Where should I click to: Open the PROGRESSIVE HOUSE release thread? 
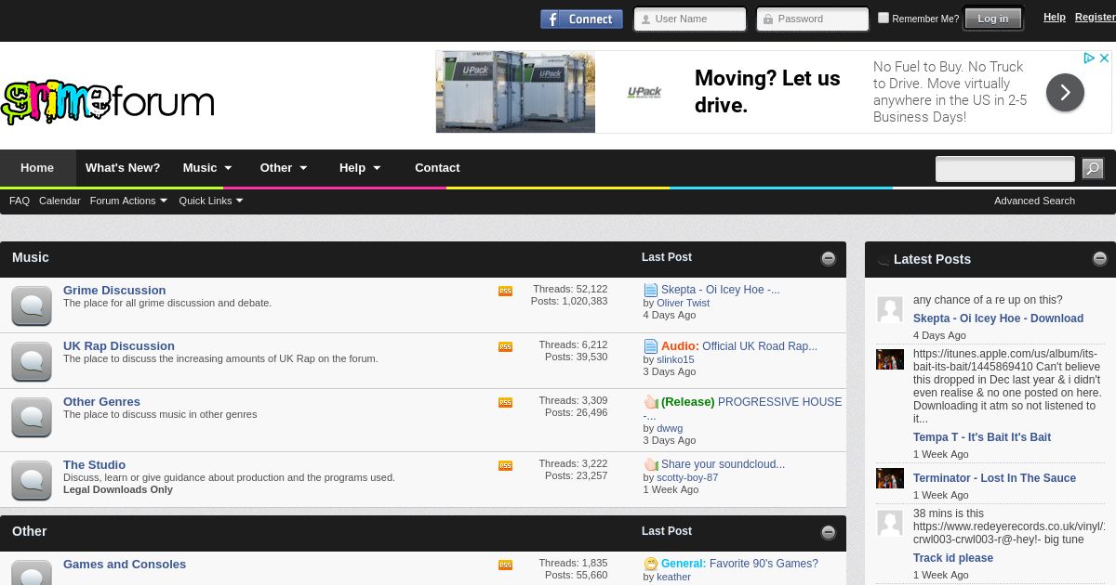779,402
